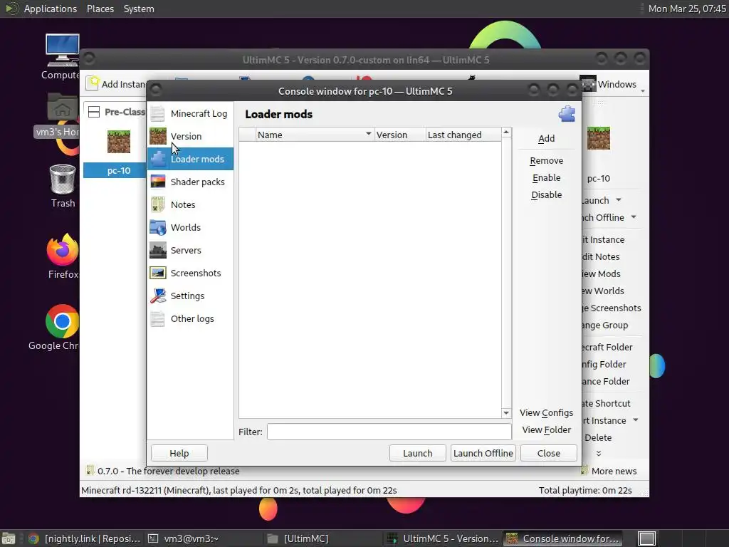
Task: Click the Screenshots picture icon
Action: click(x=157, y=273)
